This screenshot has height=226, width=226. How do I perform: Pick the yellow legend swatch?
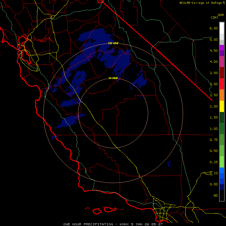(222, 106)
